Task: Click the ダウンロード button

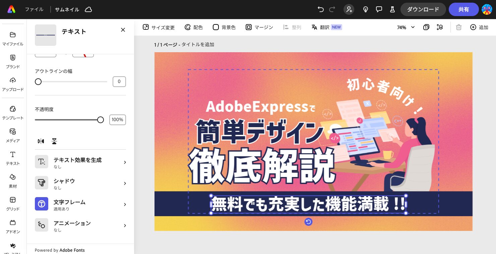Action: click(x=423, y=9)
